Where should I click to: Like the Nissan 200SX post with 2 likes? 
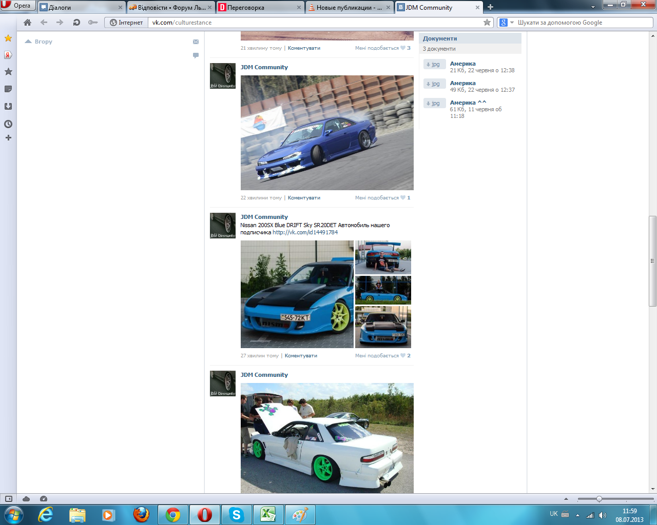[x=382, y=356]
